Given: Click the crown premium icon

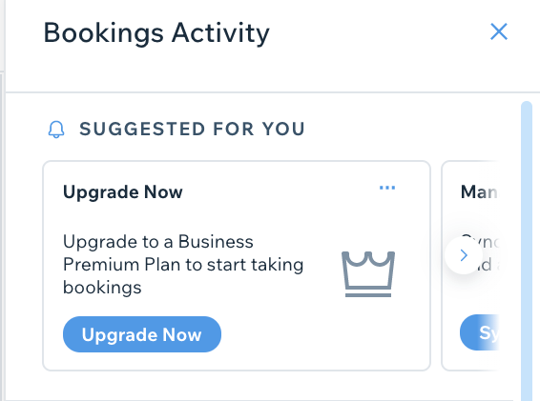Looking at the screenshot, I should [368, 274].
